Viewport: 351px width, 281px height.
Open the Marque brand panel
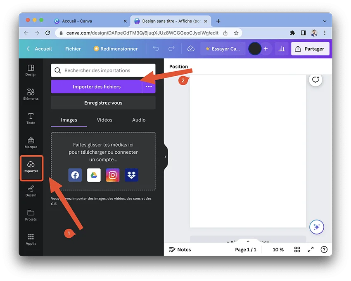31,143
